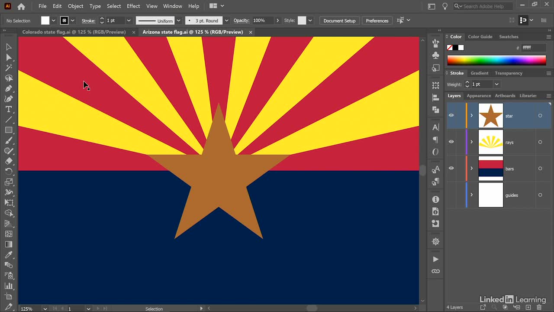554x312 pixels.
Task: Open the Actions panel play icon
Action: 436,259
